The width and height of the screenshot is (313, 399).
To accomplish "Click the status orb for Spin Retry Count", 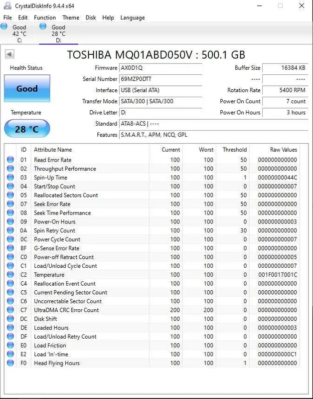I will point(10,230).
